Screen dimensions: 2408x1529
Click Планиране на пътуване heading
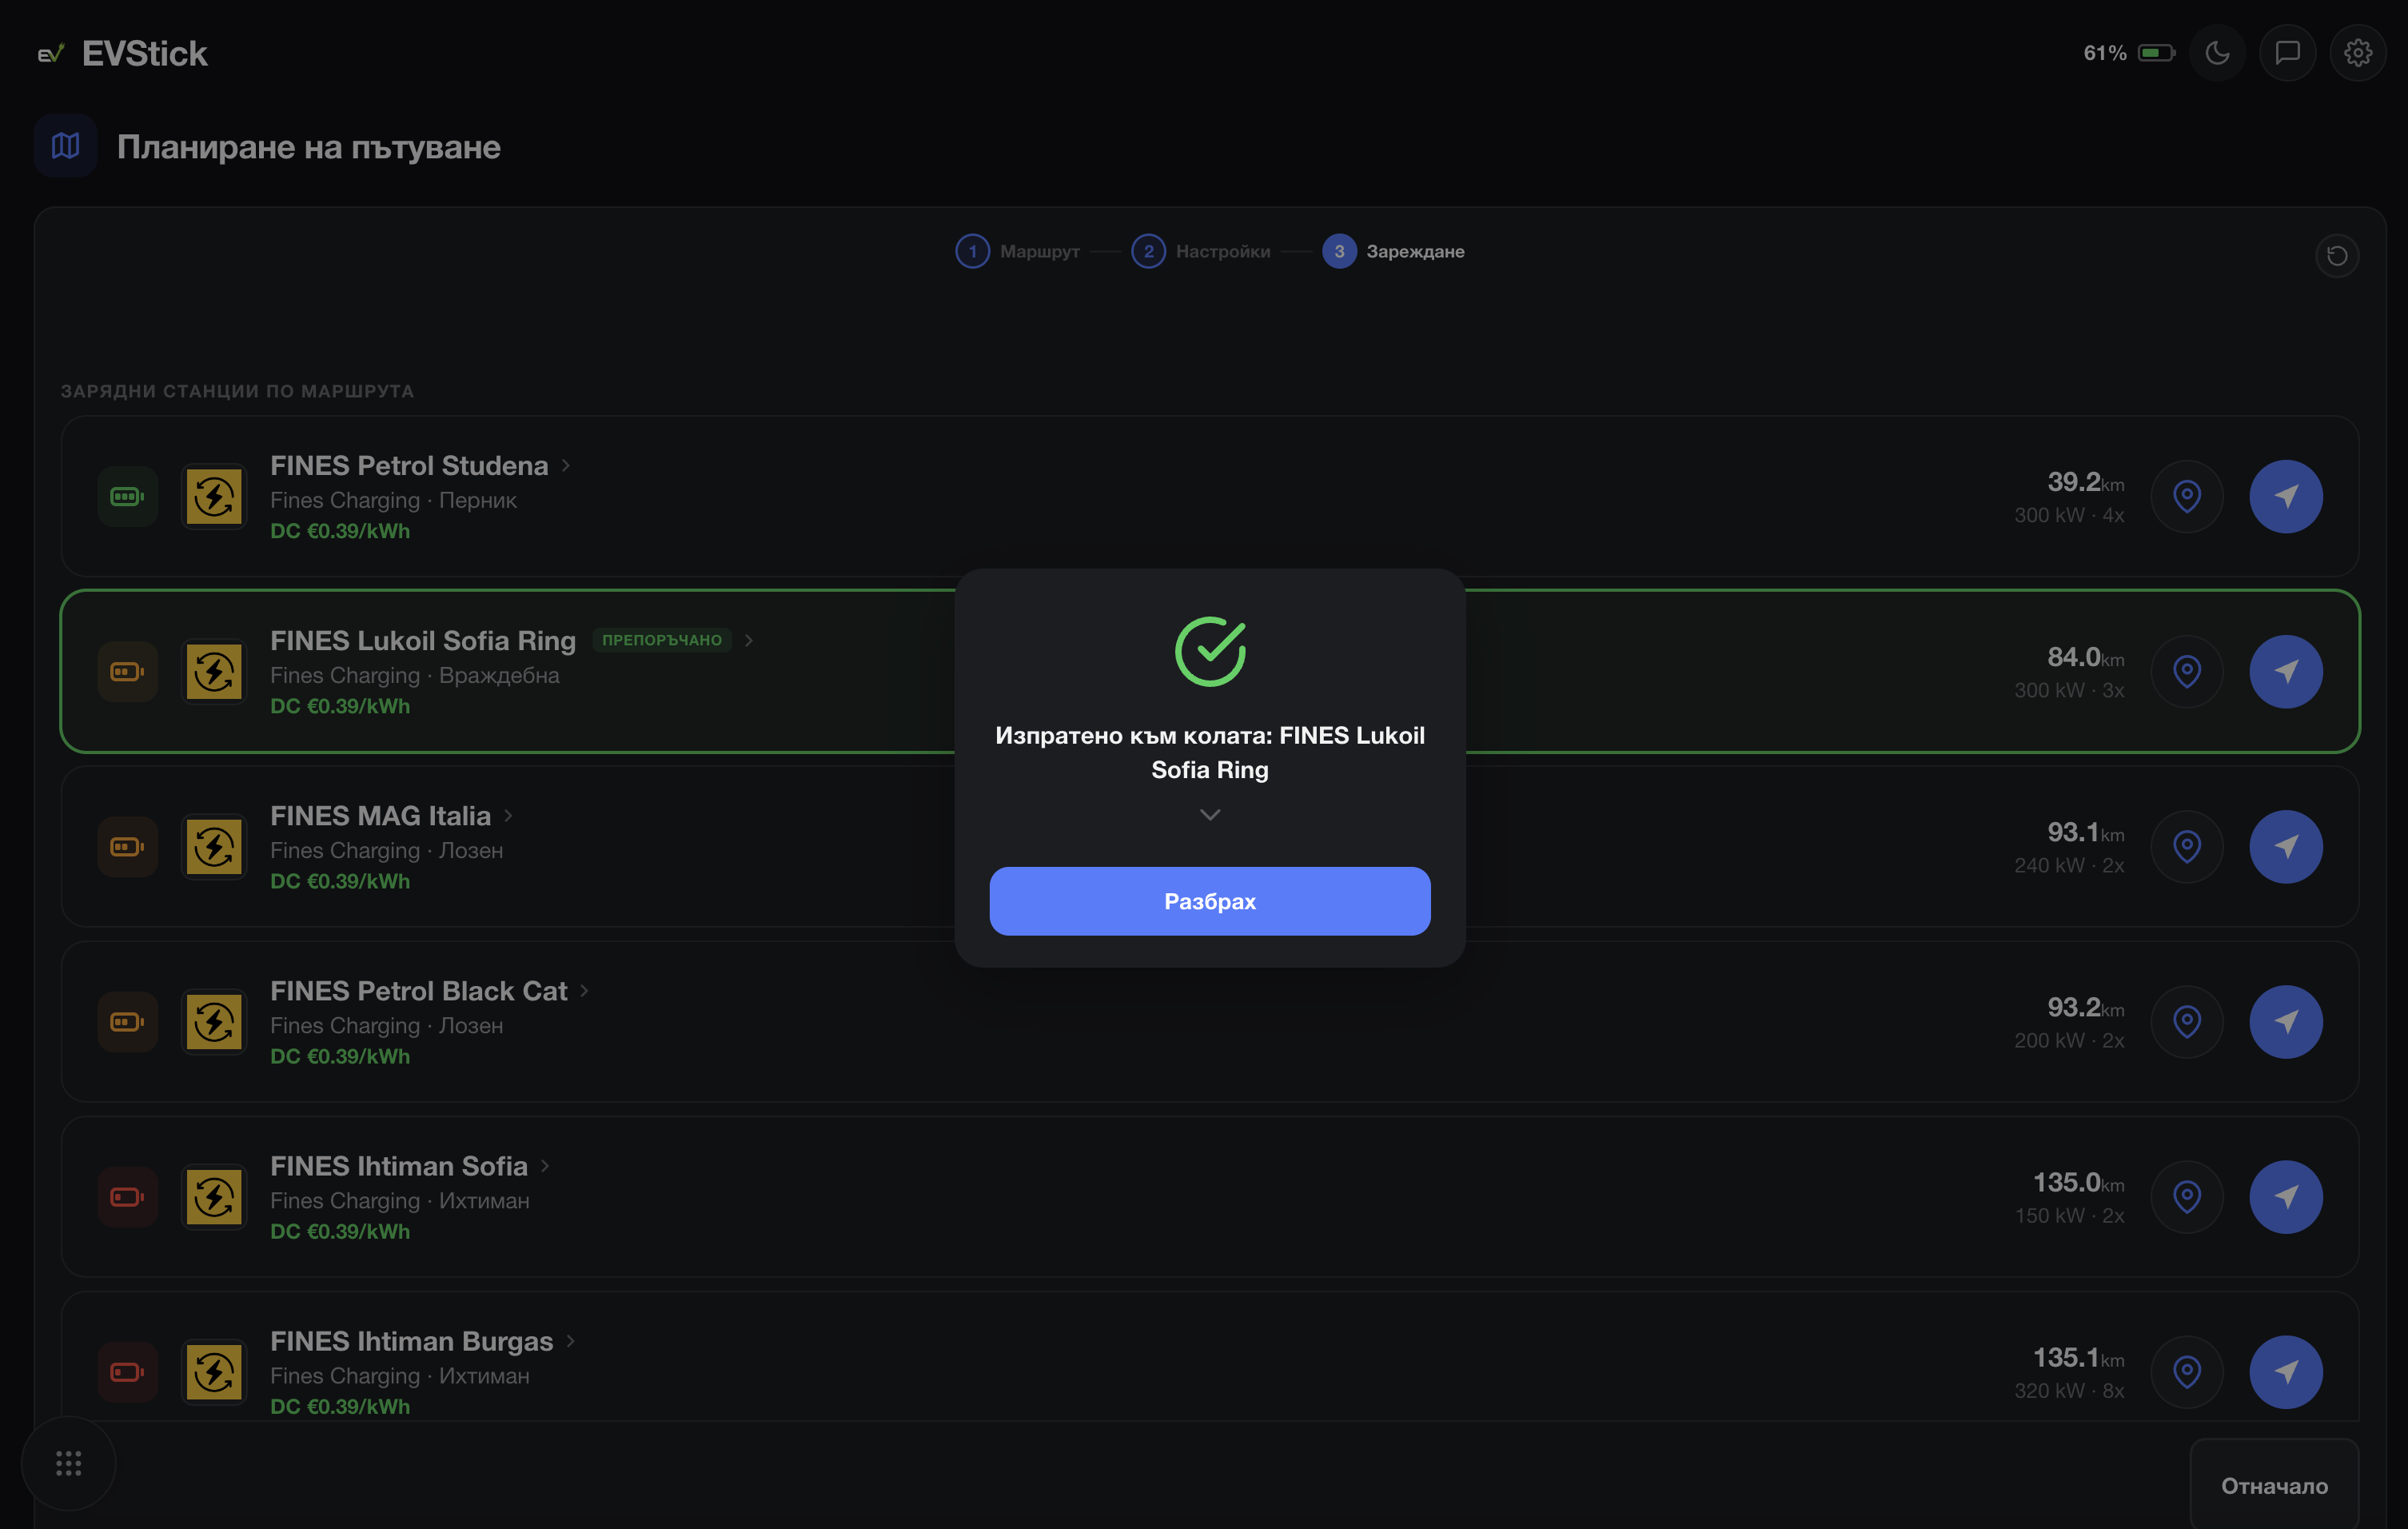[x=309, y=147]
